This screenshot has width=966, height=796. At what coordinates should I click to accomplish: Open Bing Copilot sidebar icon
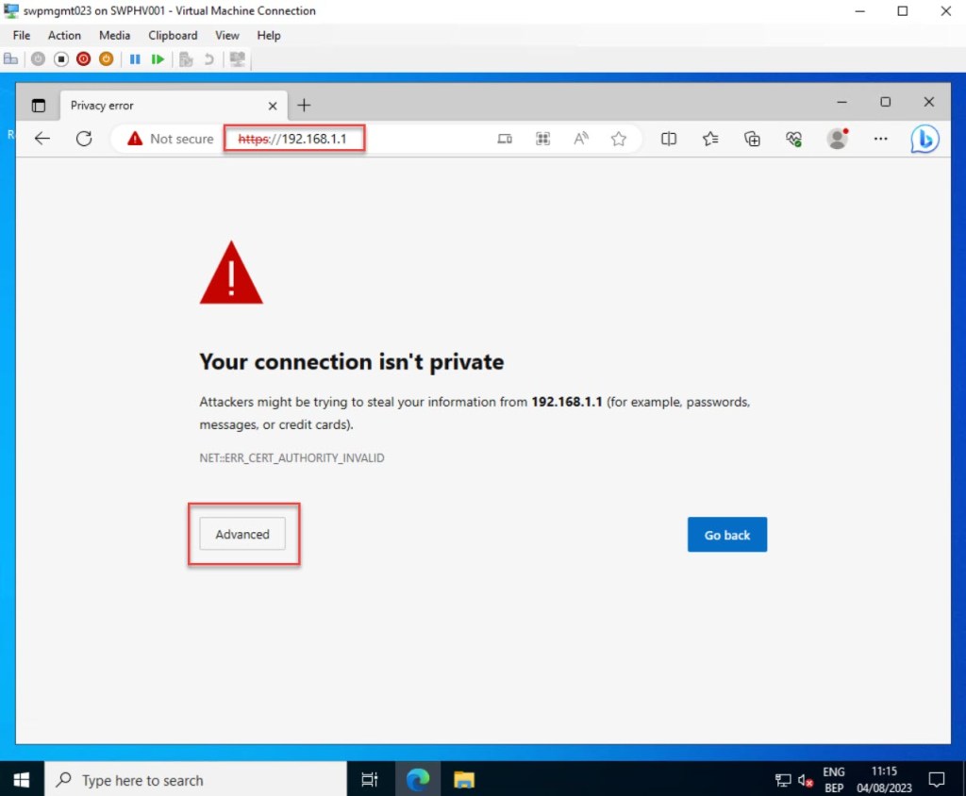pos(924,139)
